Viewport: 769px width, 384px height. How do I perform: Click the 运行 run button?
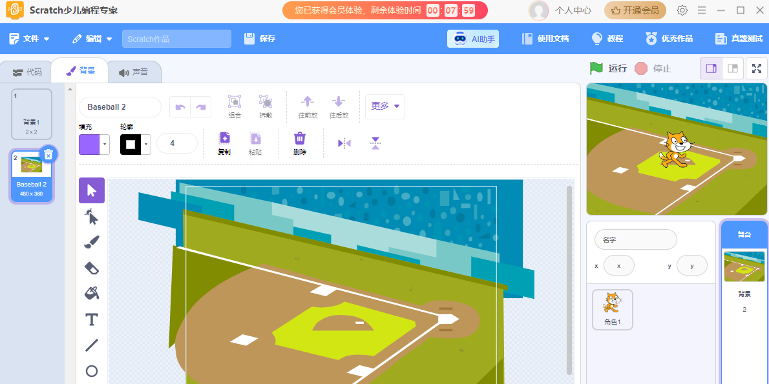coord(606,68)
